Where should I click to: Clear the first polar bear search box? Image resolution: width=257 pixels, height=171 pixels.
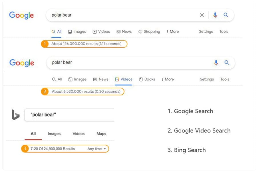tap(202, 15)
